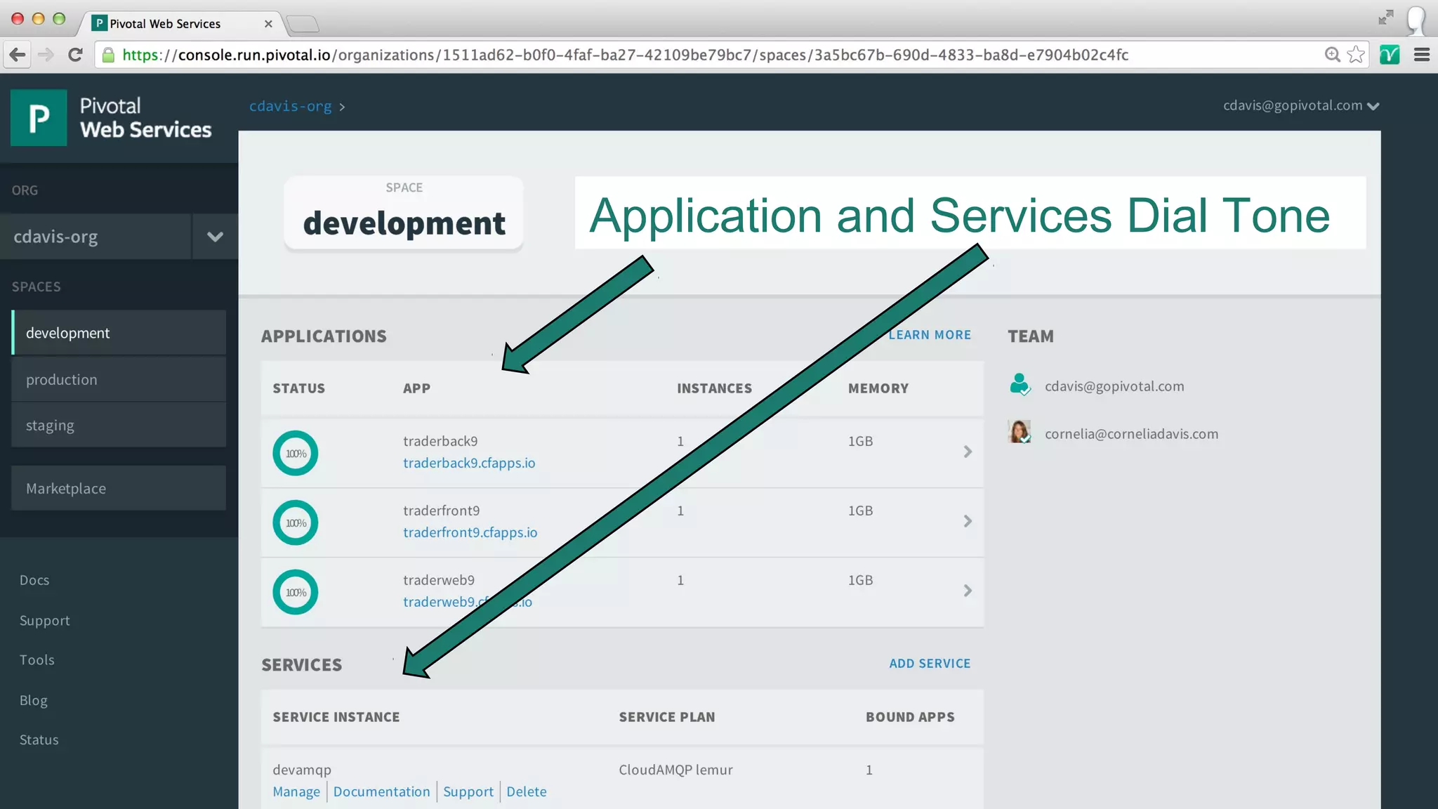Image resolution: width=1438 pixels, height=809 pixels.
Task: Open the Status sidebar link
Action: pyautogui.click(x=39, y=740)
